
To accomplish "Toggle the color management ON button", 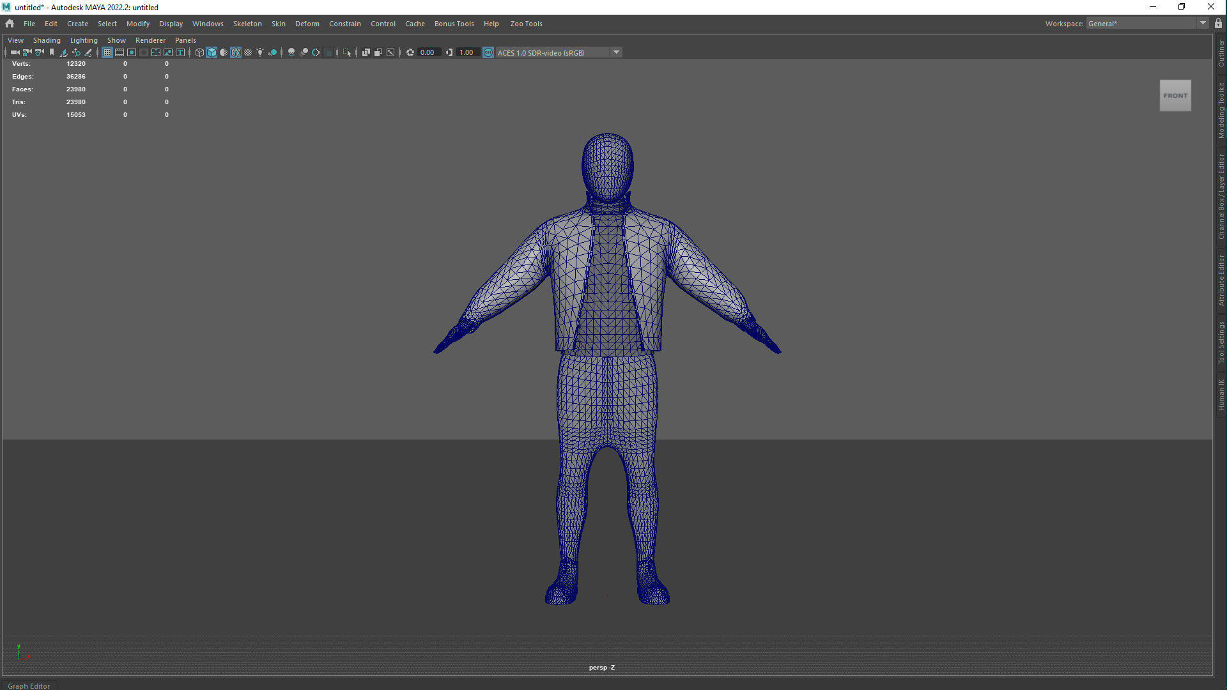I will pos(488,52).
